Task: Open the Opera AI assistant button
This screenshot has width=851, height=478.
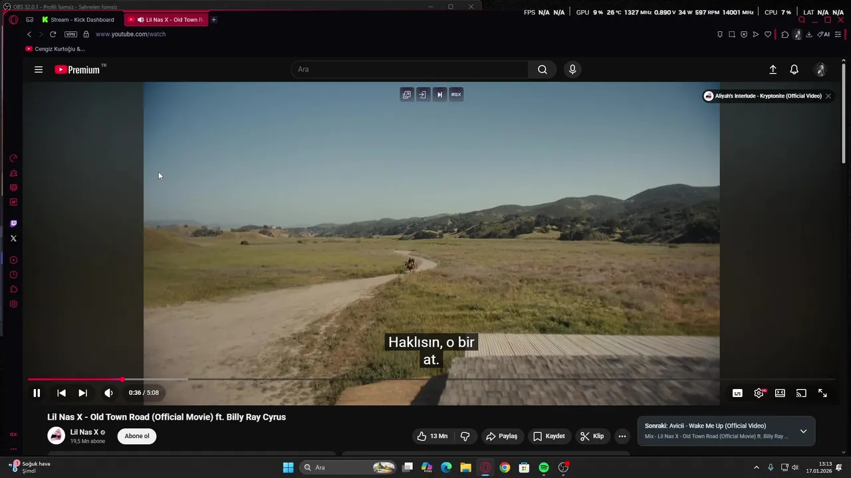Action: [x=824, y=35]
